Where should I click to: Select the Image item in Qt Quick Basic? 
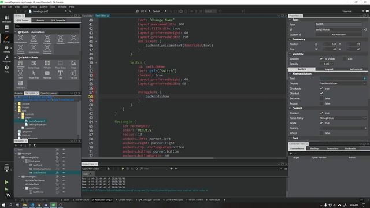(73, 64)
